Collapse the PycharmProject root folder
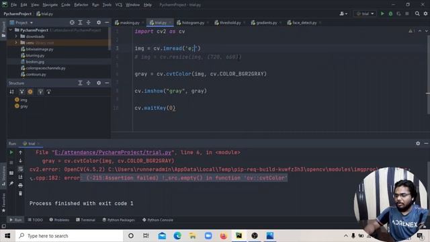430x242 pixels. click(x=11, y=30)
